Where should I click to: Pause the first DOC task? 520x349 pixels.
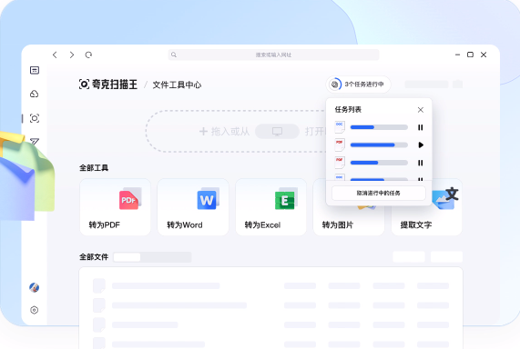click(x=421, y=127)
